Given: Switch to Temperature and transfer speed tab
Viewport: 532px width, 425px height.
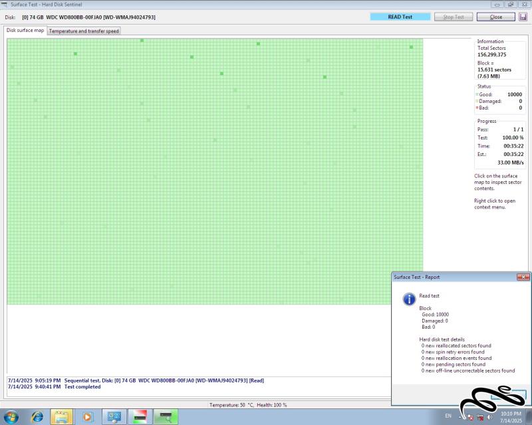Looking at the screenshot, I should click(x=84, y=31).
